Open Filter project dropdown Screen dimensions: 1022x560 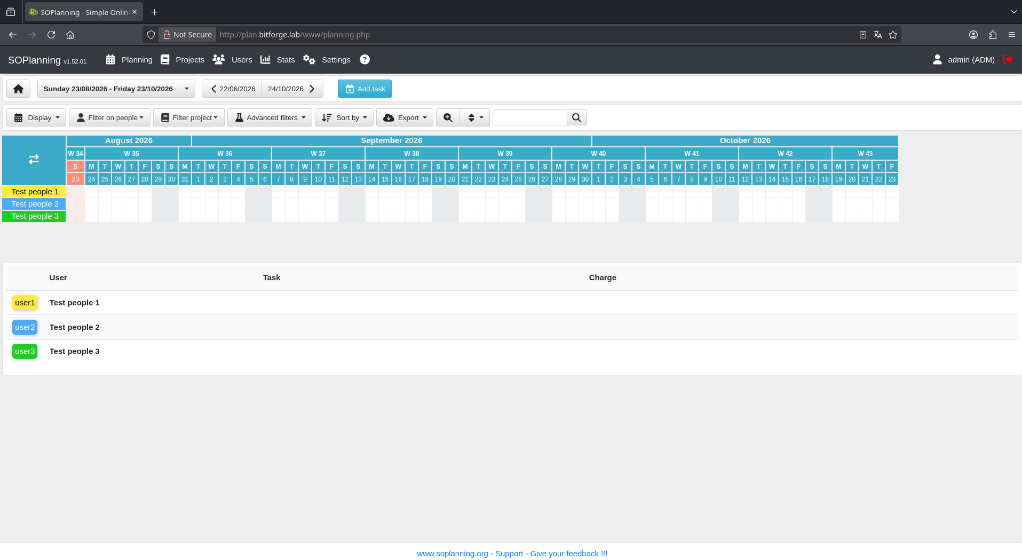coord(189,117)
